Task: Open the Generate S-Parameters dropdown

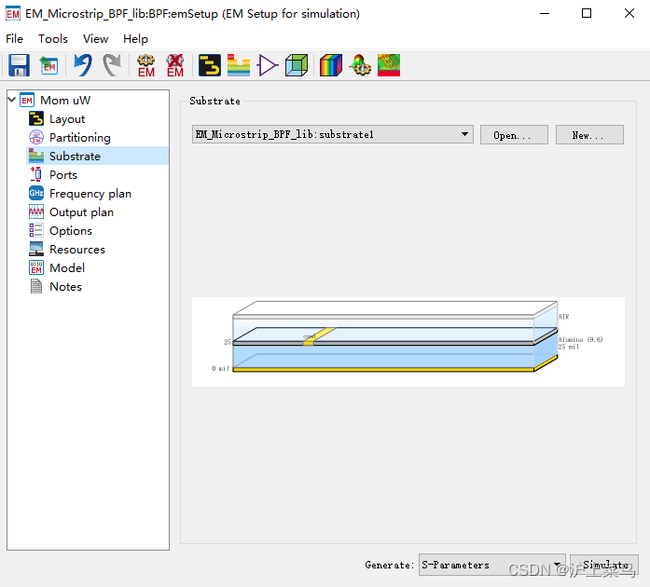Action: point(492,565)
